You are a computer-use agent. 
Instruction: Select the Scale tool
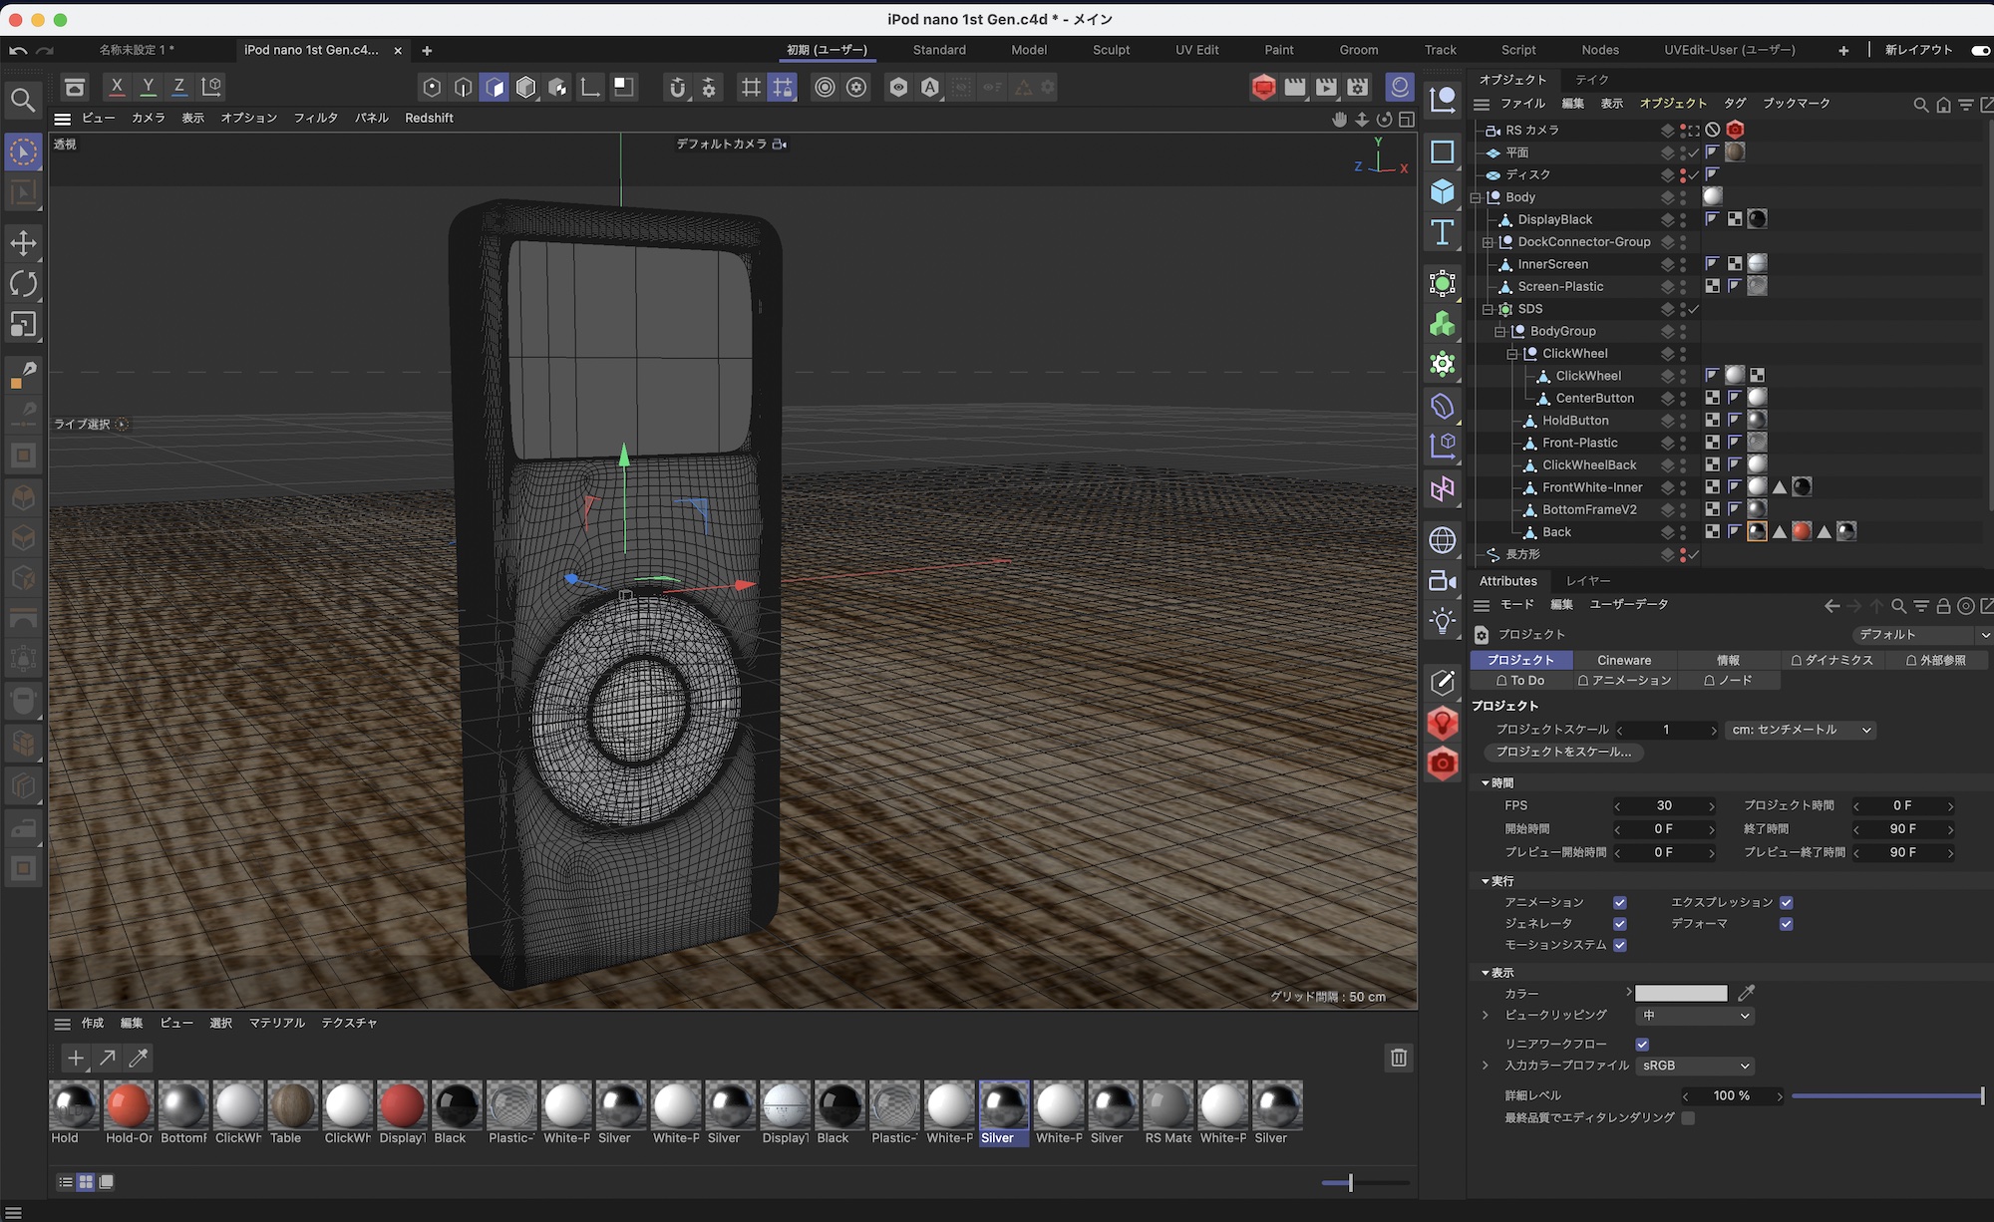point(24,324)
